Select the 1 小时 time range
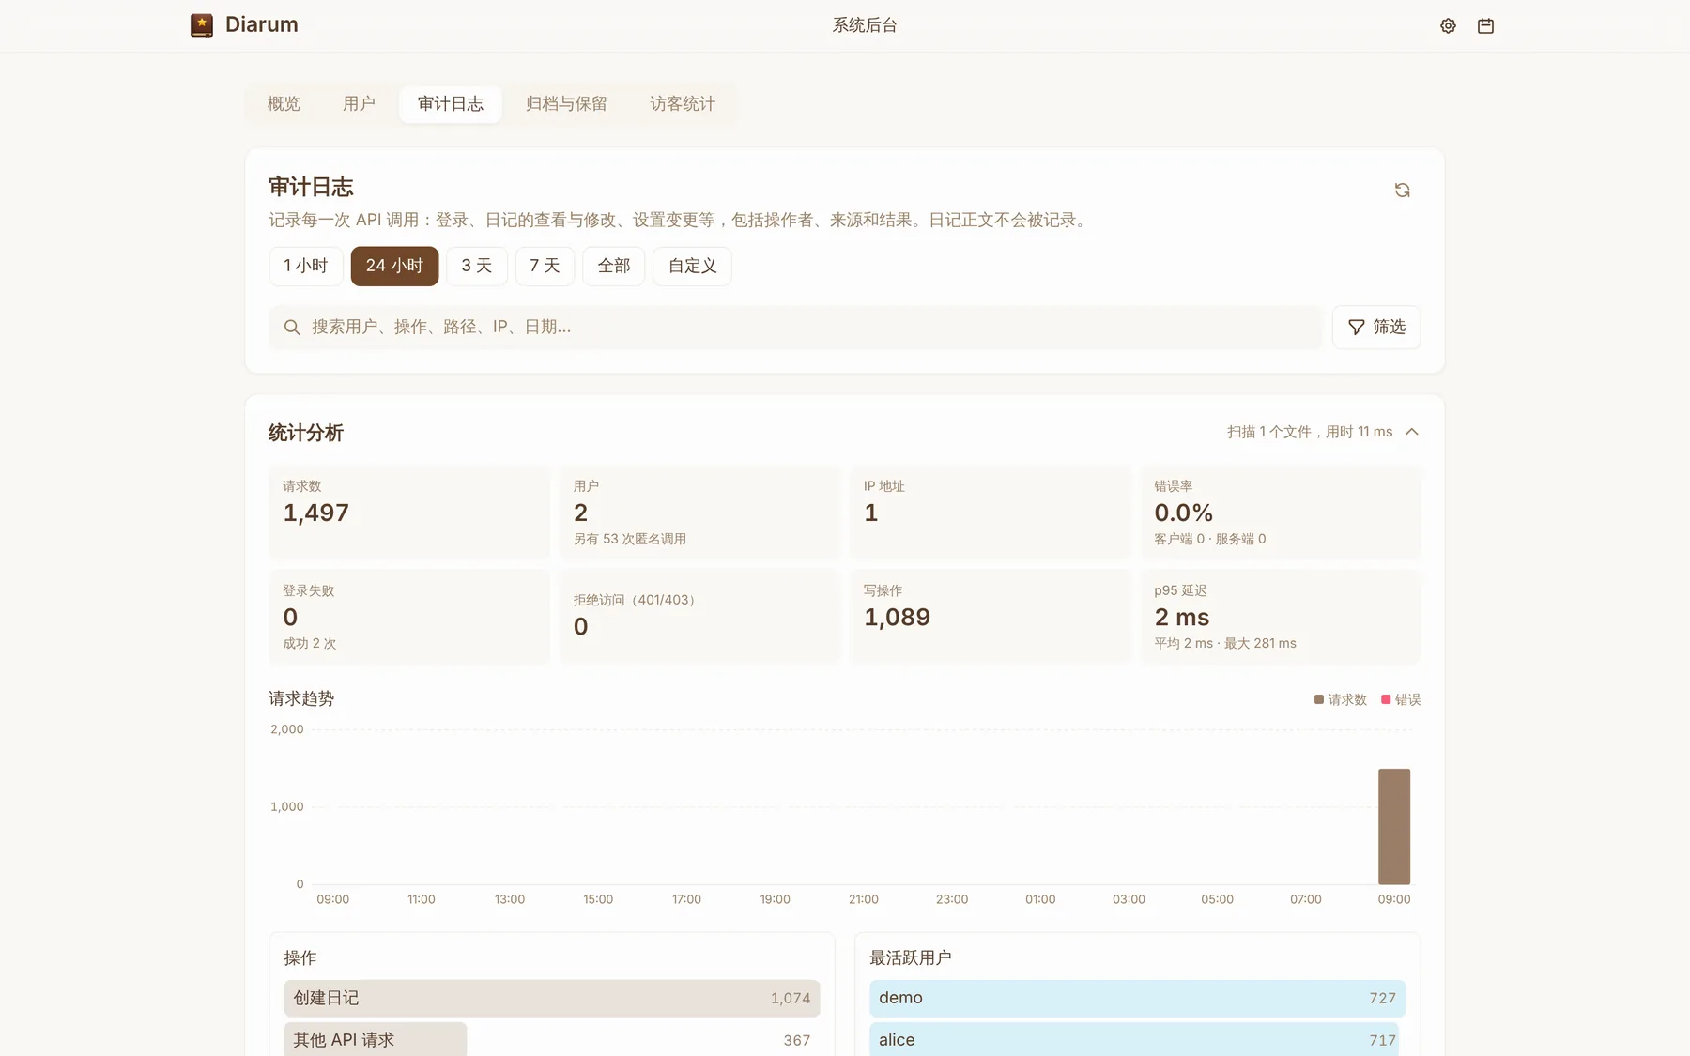 click(306, 267)
